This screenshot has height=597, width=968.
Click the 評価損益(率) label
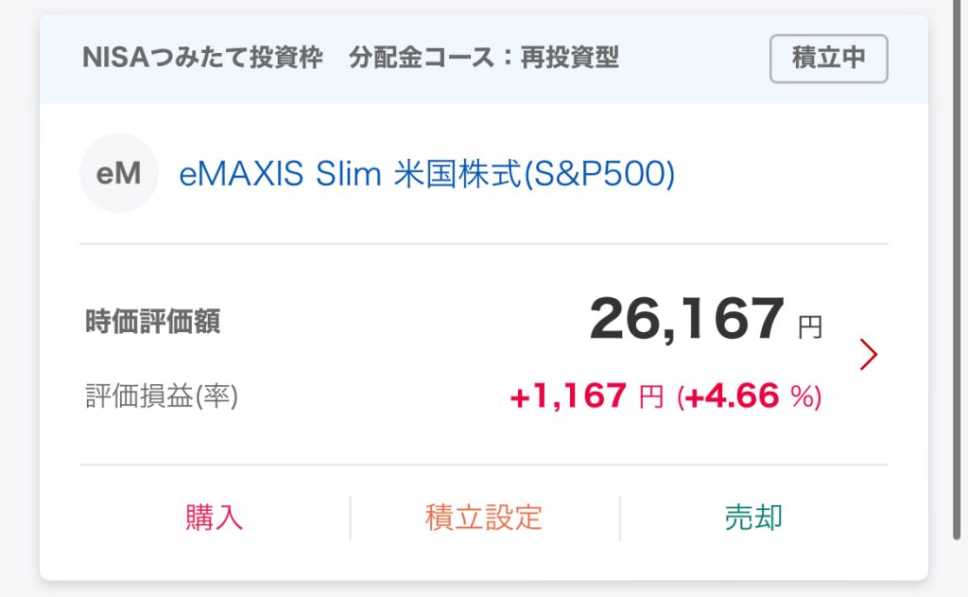pyautogui.click(x=162, y=396)
